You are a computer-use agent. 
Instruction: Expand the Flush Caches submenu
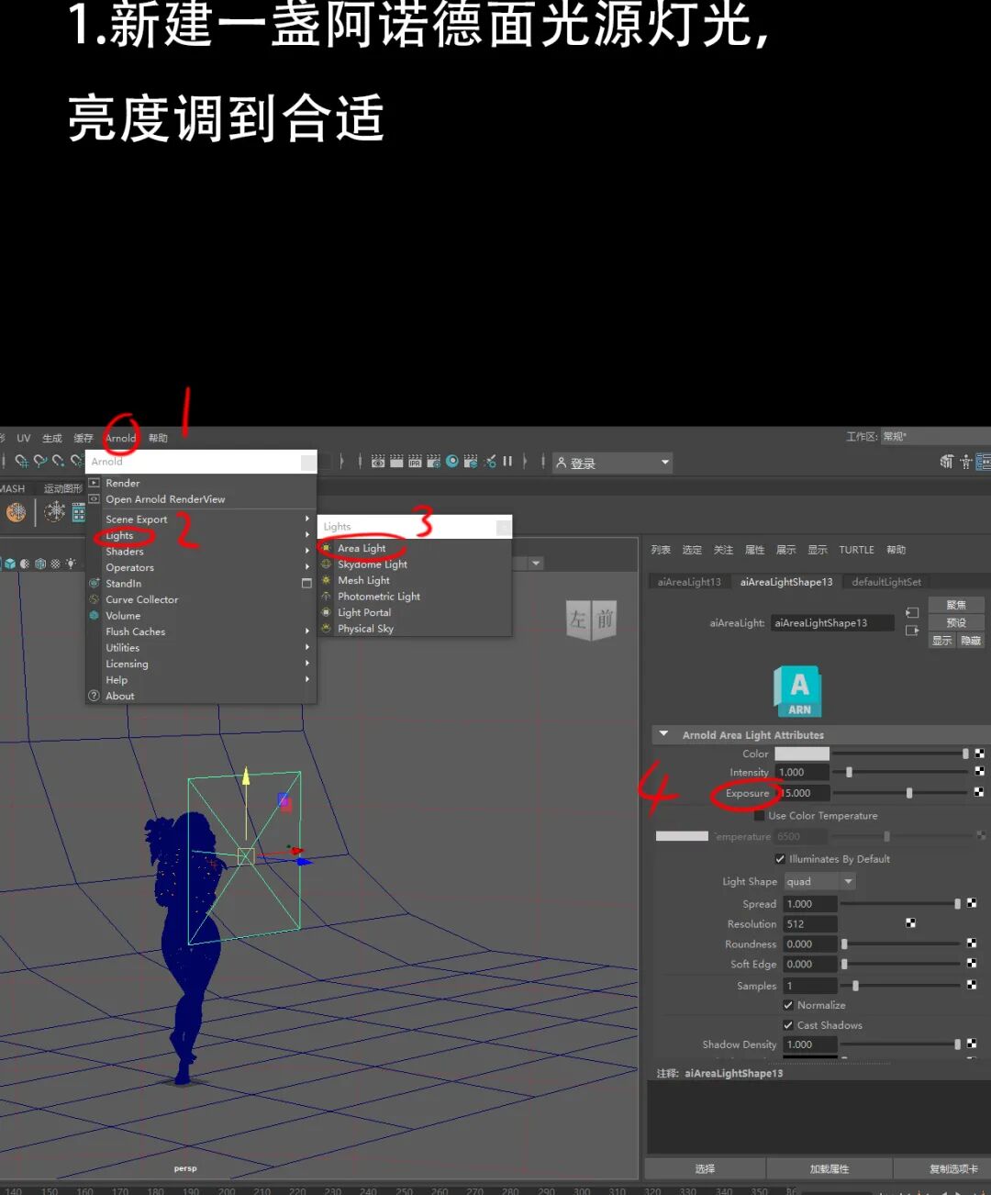201,631
